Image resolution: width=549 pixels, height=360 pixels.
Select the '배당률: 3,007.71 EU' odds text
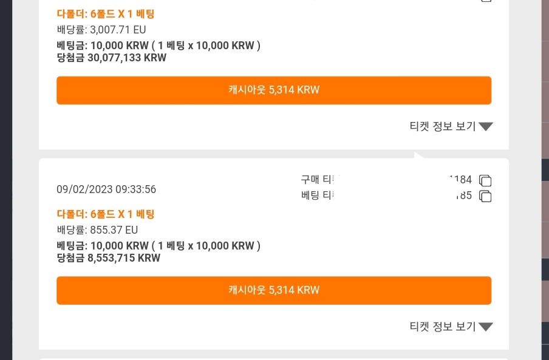click(101, 30)
